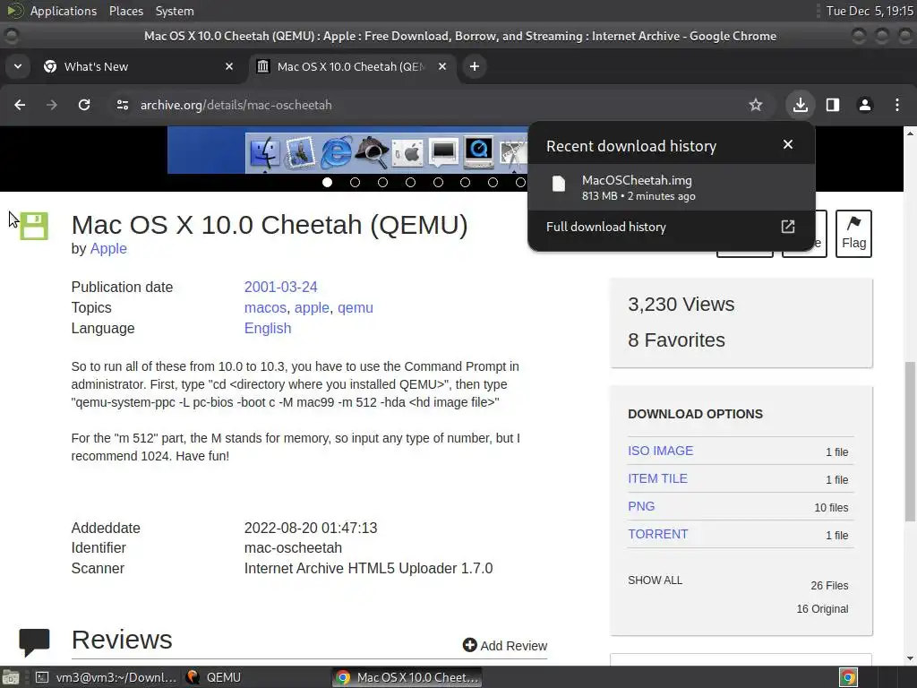This screenshot has width=917, height=688.
Task: Open the Applications menu
Action: (64, 11)
